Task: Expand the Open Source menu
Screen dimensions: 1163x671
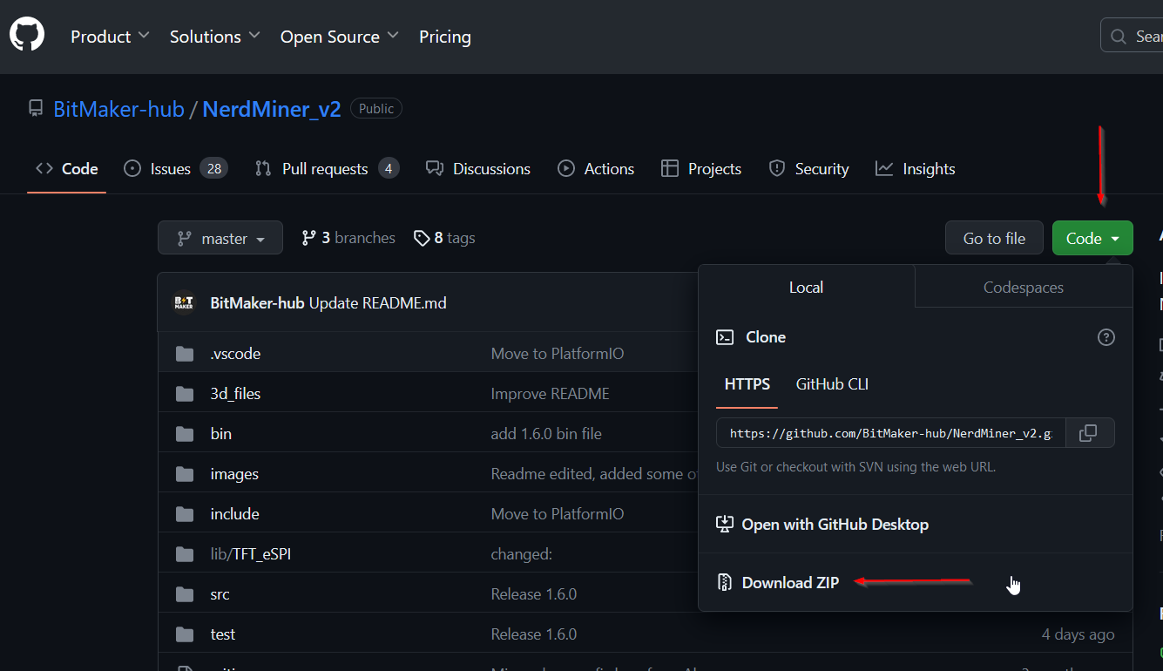Action: point(339,37)
